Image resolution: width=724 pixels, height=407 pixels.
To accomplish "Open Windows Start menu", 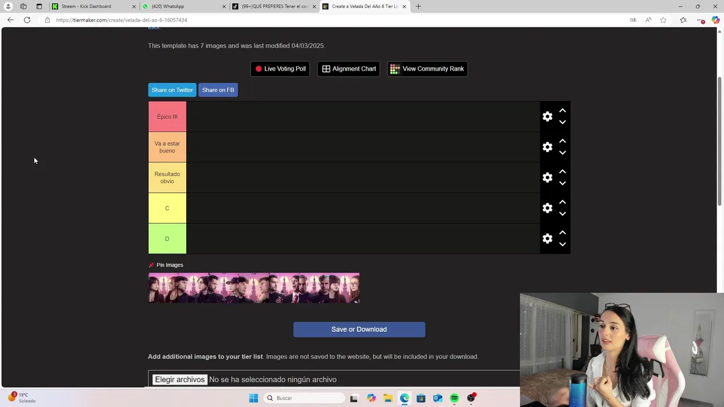I will [253, 398].
